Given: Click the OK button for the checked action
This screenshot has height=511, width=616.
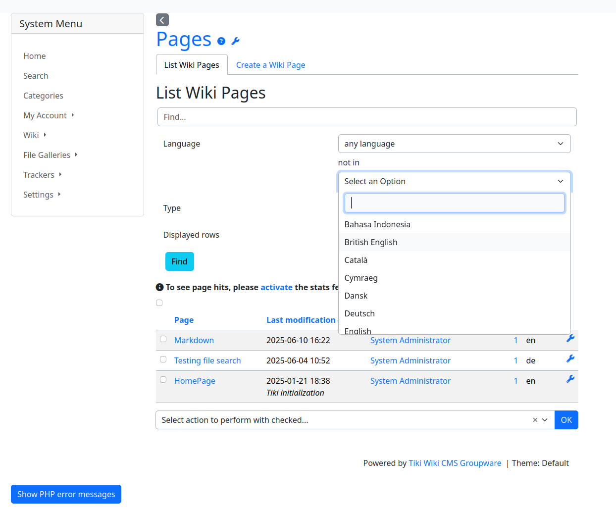Looking at the screenshot, I should 566,420.
